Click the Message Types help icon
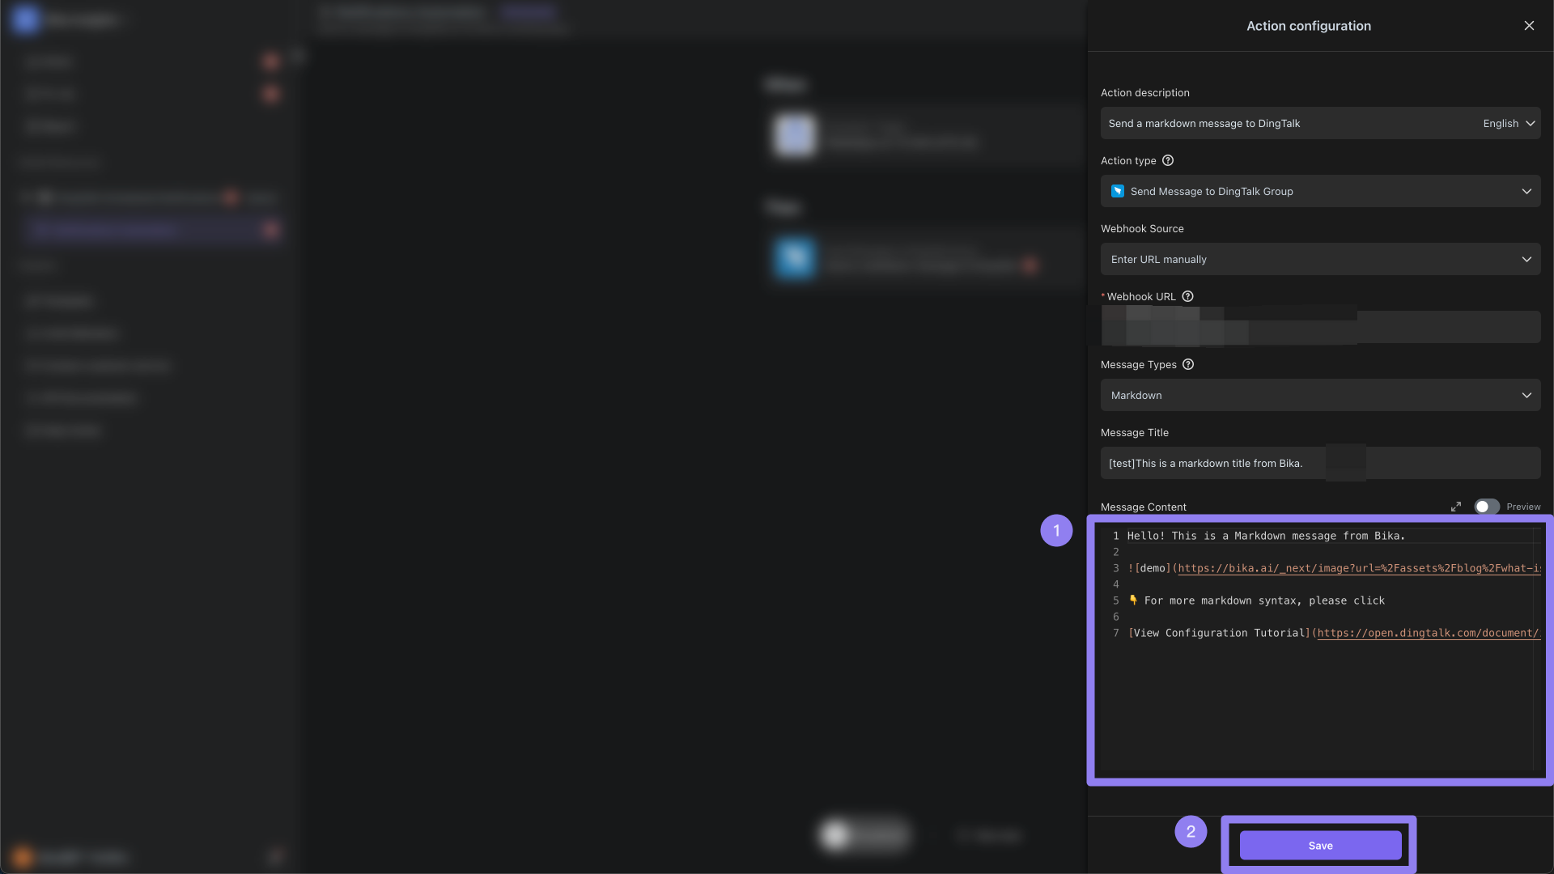 [1189, 364]
